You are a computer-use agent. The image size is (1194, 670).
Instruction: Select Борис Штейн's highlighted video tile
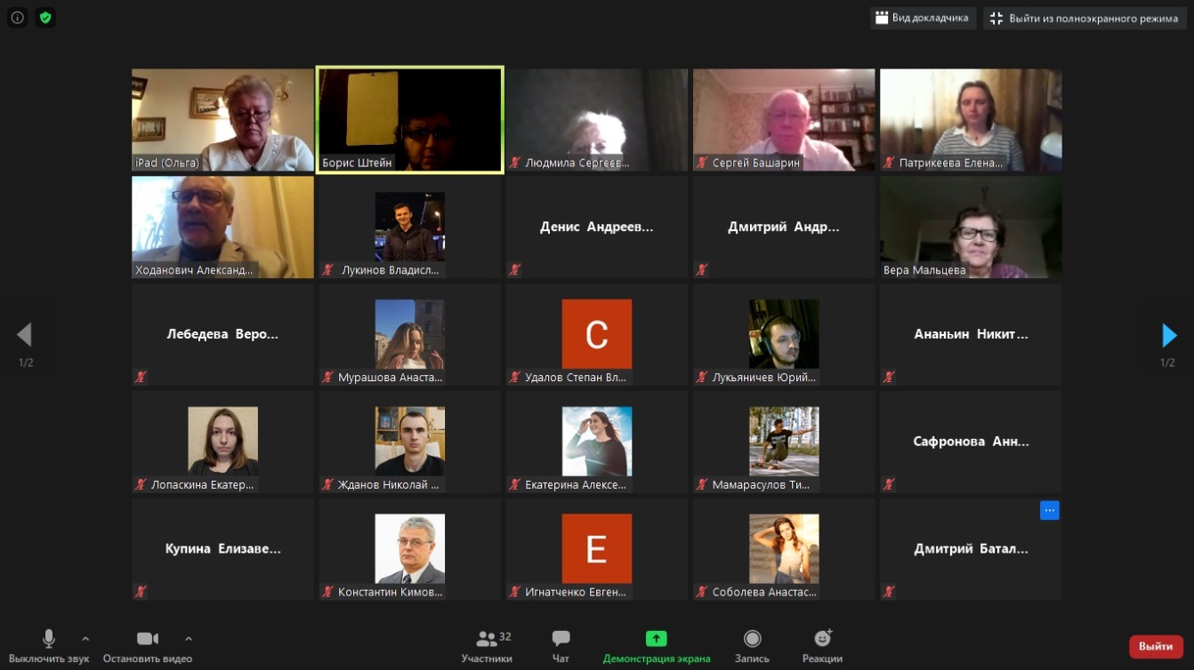tap(409, 119)
